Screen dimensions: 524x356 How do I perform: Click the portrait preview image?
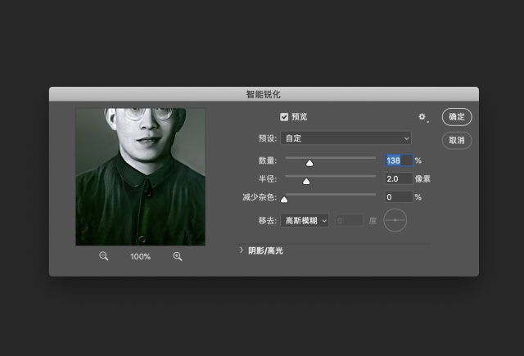click(x=141, y=177)
